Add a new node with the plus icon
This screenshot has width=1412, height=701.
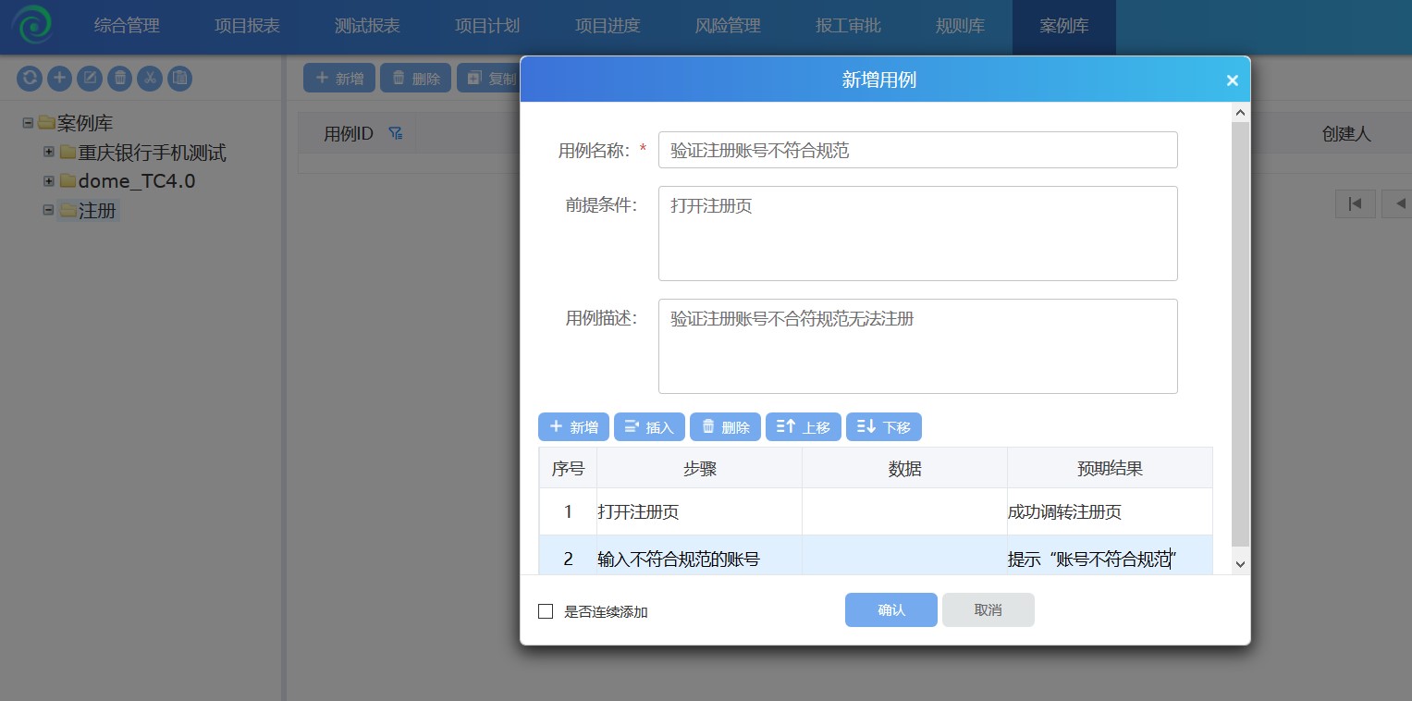pos(59,78)
